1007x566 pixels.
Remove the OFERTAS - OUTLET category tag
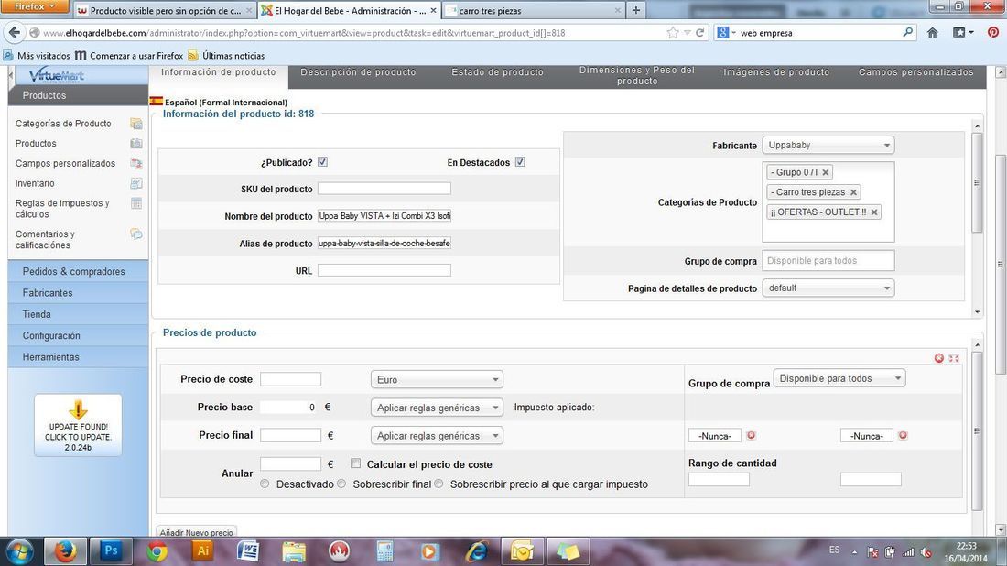[874, 212]
